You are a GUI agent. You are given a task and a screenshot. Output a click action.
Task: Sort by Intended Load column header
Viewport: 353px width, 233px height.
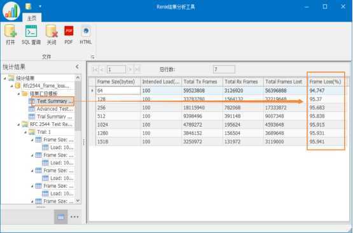pos(161,81)
